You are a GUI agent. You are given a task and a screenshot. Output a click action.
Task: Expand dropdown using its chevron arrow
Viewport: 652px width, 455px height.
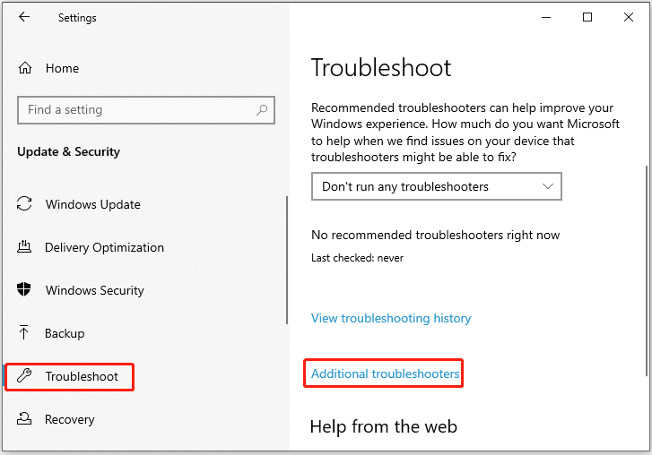[548, 186]
